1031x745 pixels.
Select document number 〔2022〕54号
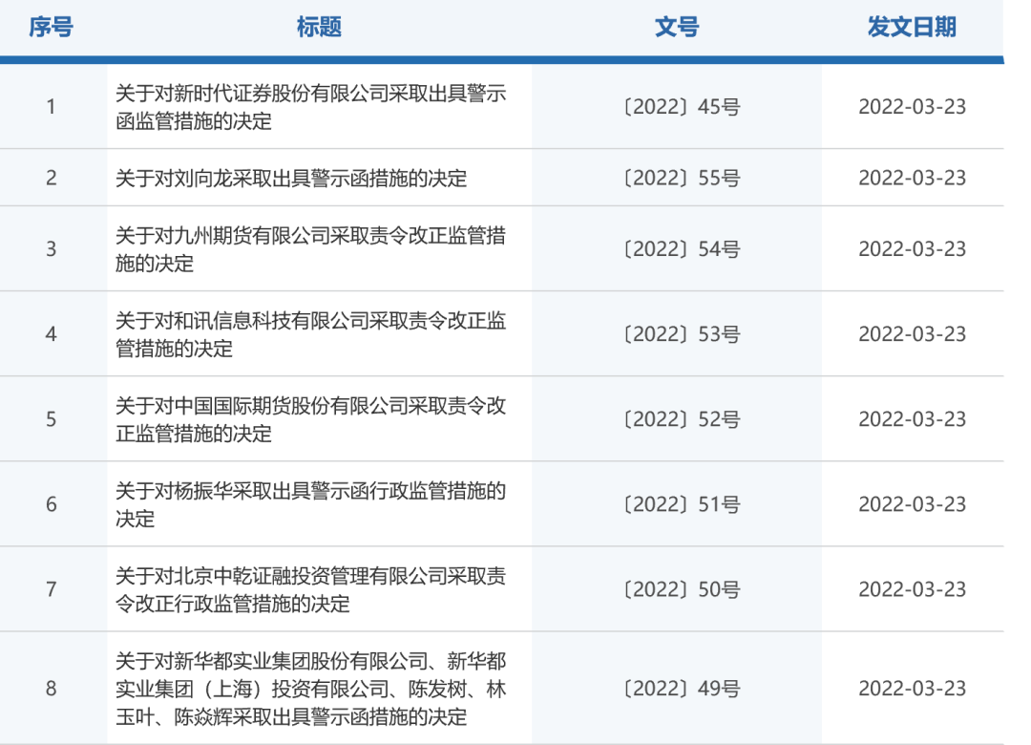682,248
